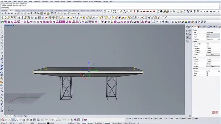Click the Camera Location Place button
221x124 pixels.
coord(213,55)
